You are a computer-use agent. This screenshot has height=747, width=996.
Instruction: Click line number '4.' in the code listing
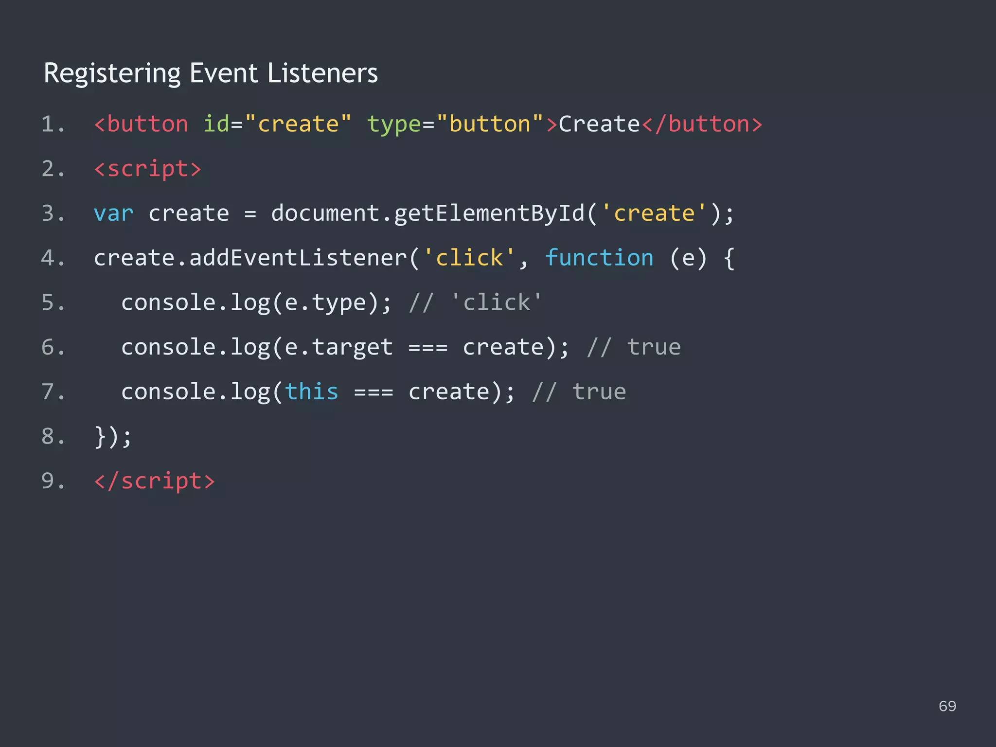[53, 258]
